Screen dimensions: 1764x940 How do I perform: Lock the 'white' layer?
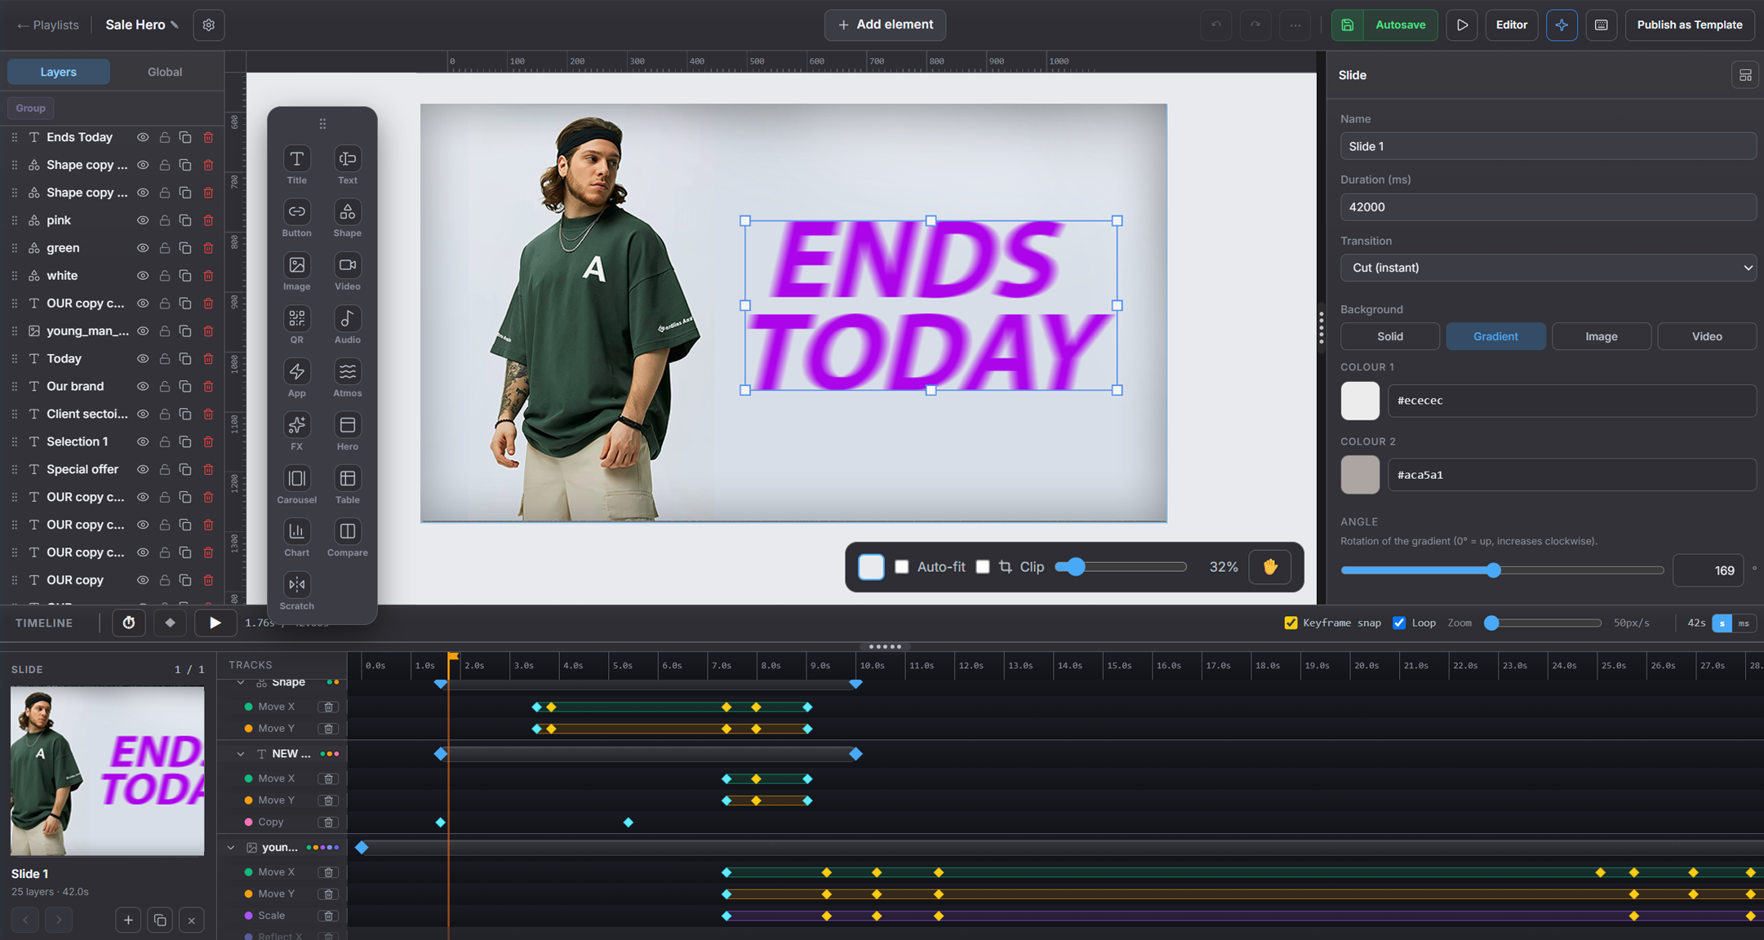click(x=164, y=276)
